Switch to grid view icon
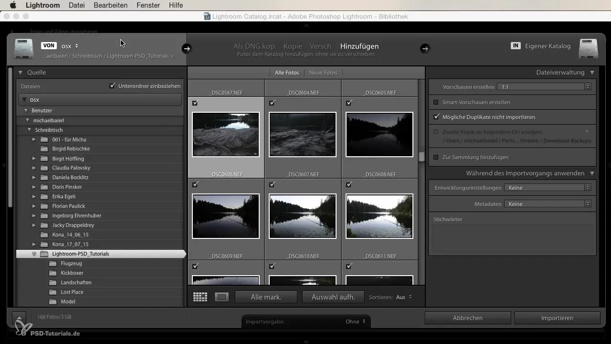Screen dimensions: 611x344 (200, 297)
